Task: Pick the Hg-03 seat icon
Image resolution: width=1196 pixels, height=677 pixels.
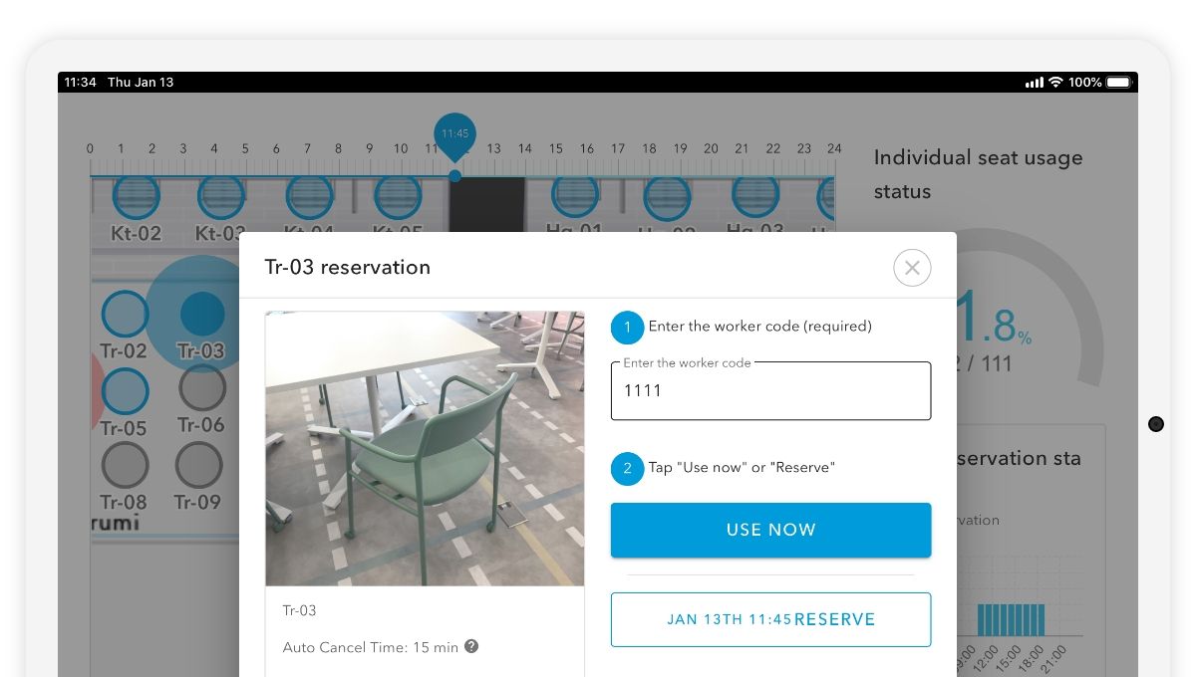Action: point(755,198)
